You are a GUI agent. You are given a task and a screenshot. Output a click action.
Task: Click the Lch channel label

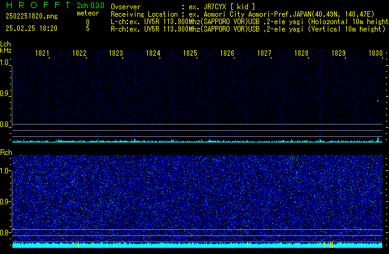tap(6, 44)
